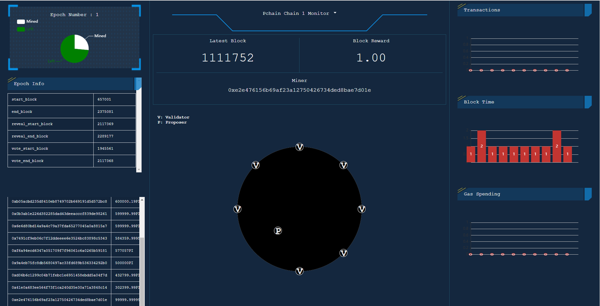This screenshot has width=600, height=306.
Task: Click the value 2289177 cell
Action: 114,136
